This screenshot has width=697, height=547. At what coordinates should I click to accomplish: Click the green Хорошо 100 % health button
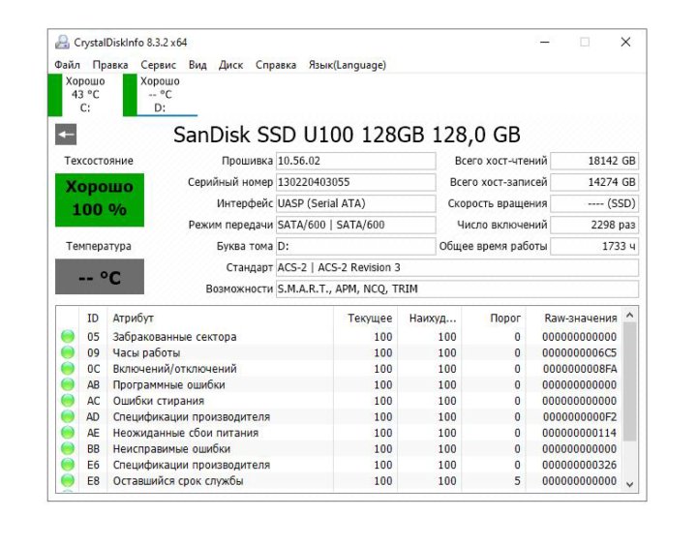point(100,198)
